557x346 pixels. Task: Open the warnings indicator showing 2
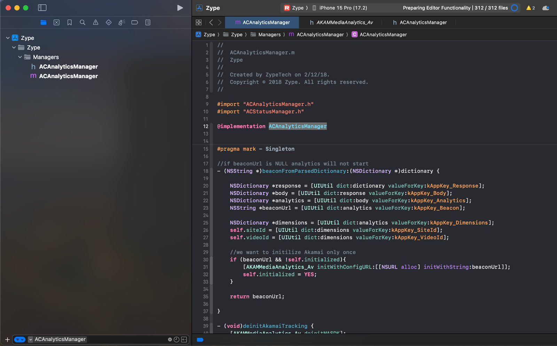pyautogui.click(x=531, y=8)
